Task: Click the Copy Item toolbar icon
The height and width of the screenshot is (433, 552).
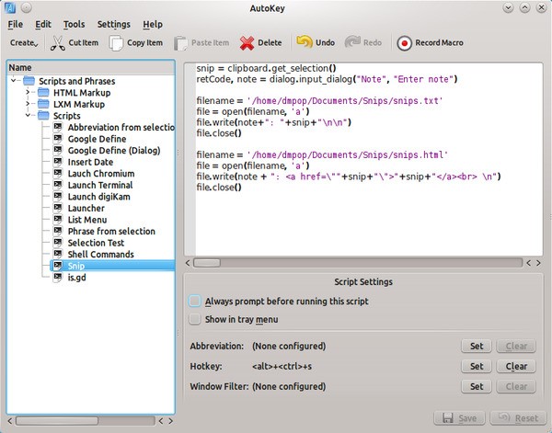Action: point(116,42)
